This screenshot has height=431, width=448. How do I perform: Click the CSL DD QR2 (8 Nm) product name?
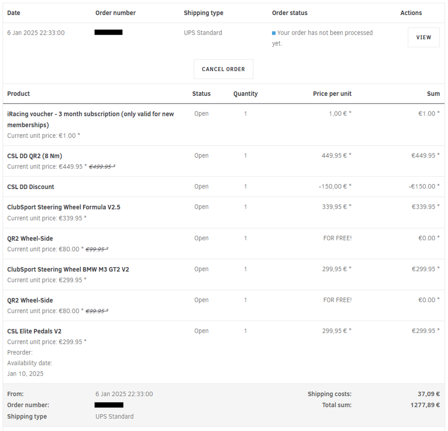[35, 156]
